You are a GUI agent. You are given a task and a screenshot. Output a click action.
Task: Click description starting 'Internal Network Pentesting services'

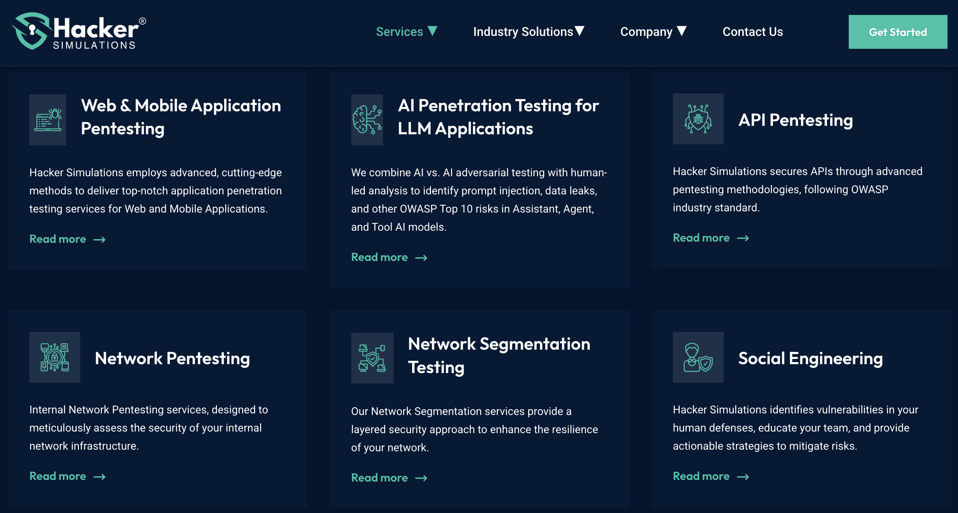tap(149, 428)
